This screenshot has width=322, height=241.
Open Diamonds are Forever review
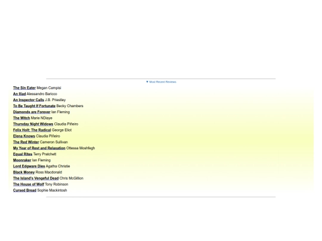point(32,112)
